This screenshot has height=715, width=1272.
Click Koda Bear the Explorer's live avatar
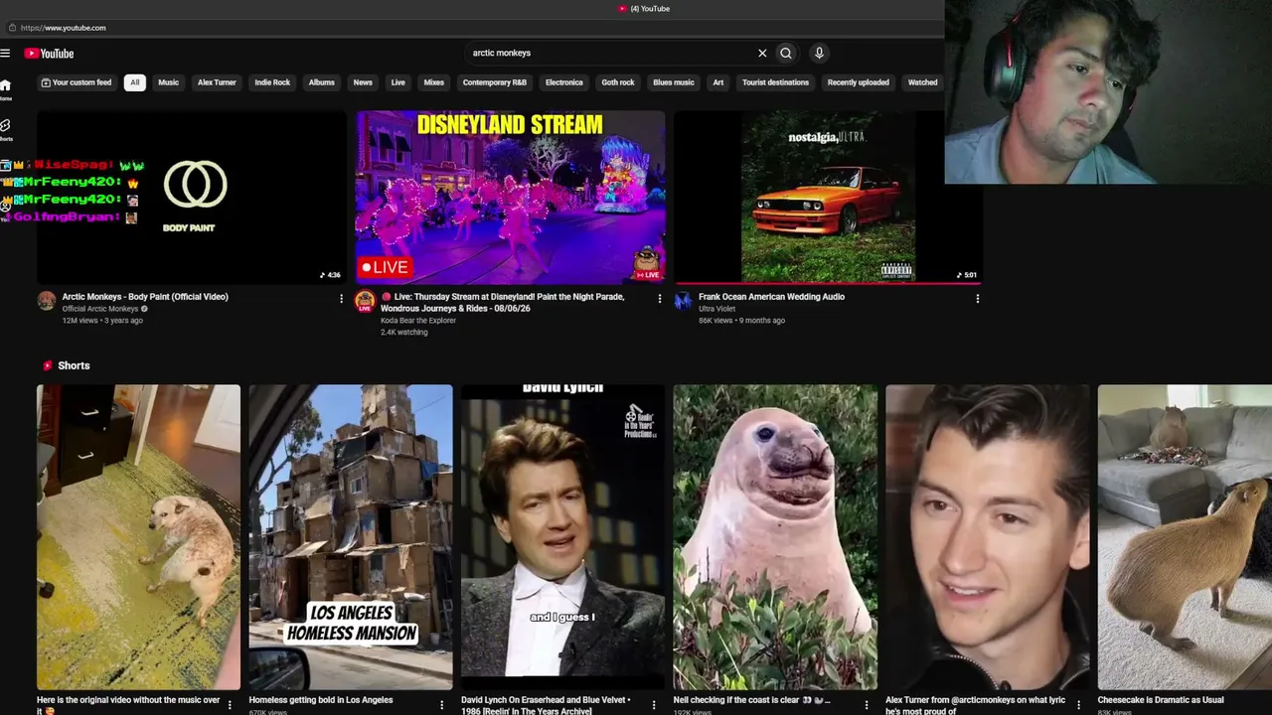click(x=365, y=301)
